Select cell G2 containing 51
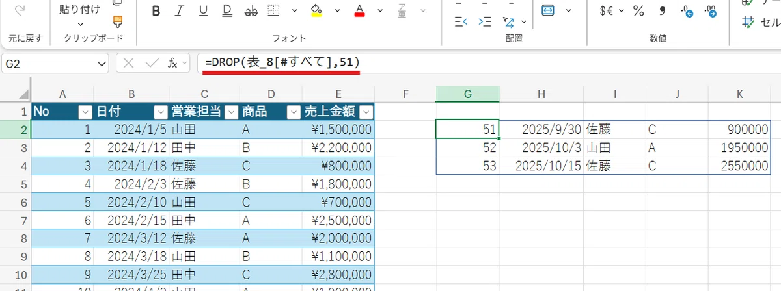Image resolution: width=781 pixels, height=291 pixels. 467,129
